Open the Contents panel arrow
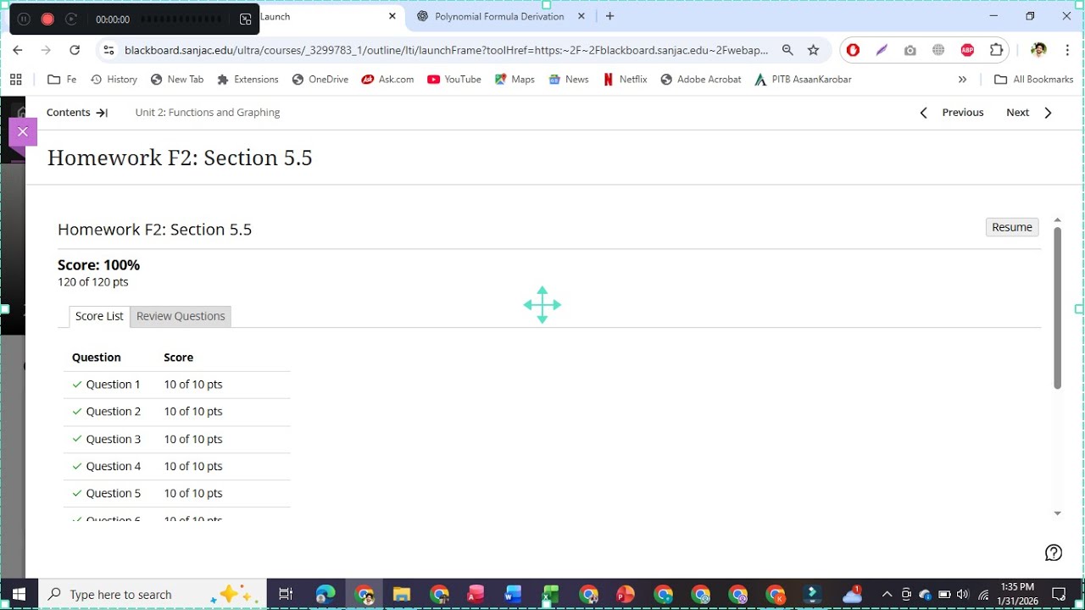The width and height of the screenshot is (1085, 610). tap(102, 113)
